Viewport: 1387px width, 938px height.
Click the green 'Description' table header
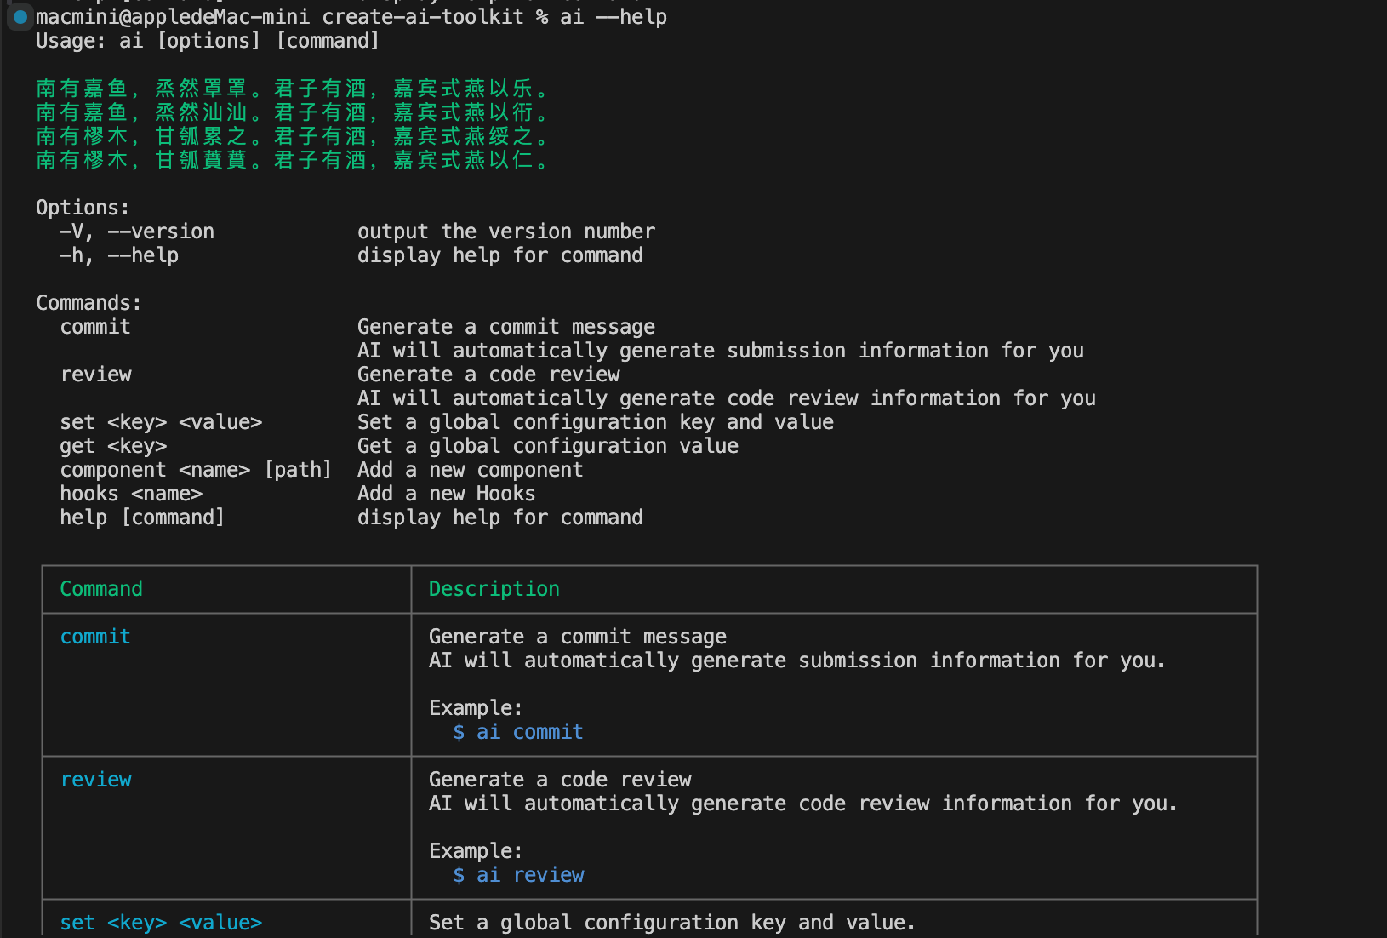coord(494,589)
